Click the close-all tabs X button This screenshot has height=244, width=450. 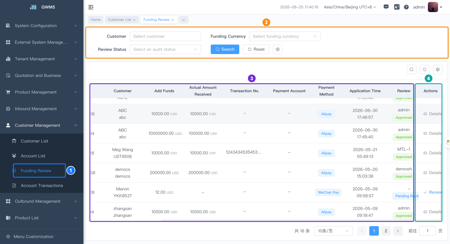pos(184,20)
